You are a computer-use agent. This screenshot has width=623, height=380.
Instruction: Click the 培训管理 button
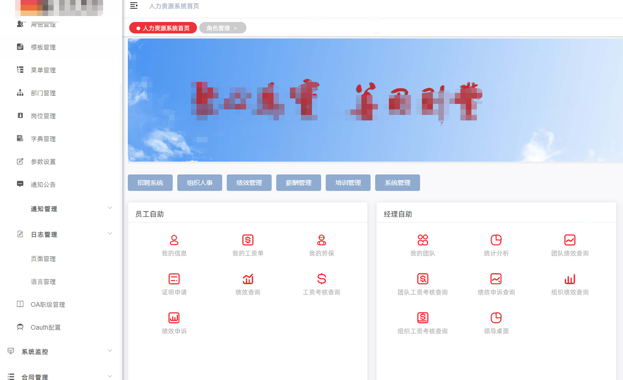[x=348, y=183]
